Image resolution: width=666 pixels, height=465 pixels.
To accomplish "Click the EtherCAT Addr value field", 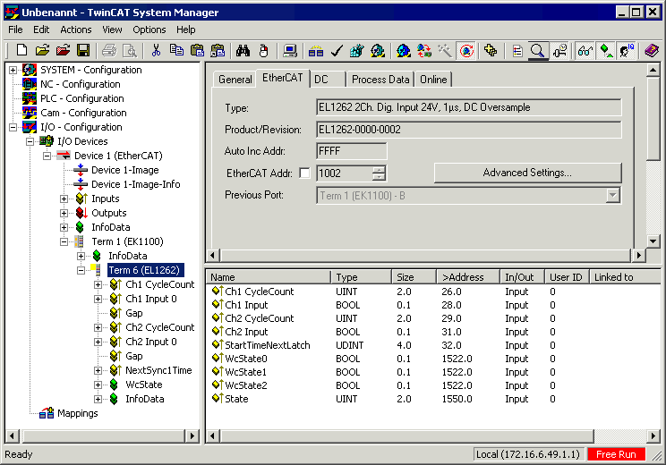I will point(345,173).
